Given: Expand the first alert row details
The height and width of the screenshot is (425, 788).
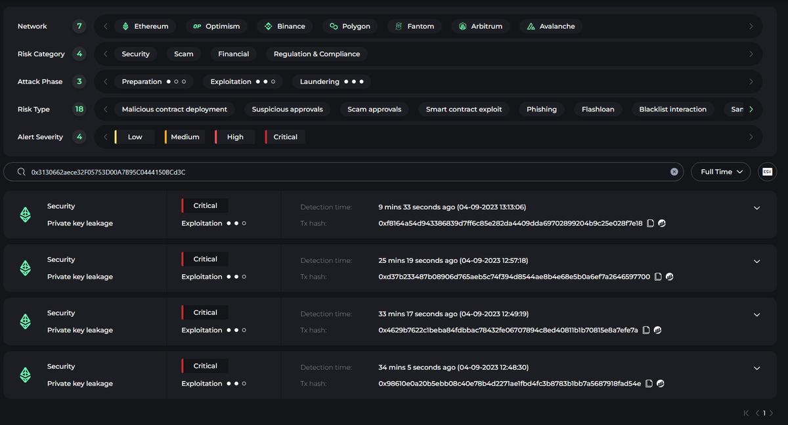Looking at the screenshot, I should pyautogui.click(x=756, y=208).
